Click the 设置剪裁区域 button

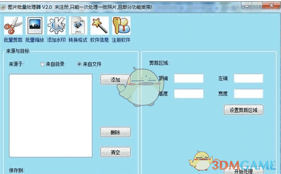pos(244,110)
